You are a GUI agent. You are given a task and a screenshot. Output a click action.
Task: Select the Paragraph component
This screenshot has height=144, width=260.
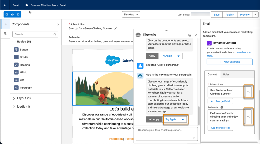23,88
